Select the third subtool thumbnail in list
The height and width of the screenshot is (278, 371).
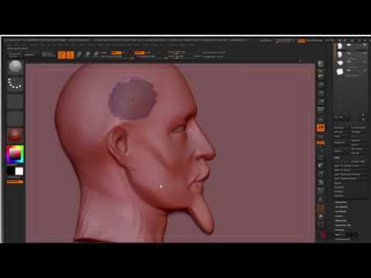pyautogui.click(x=340, y=63)
